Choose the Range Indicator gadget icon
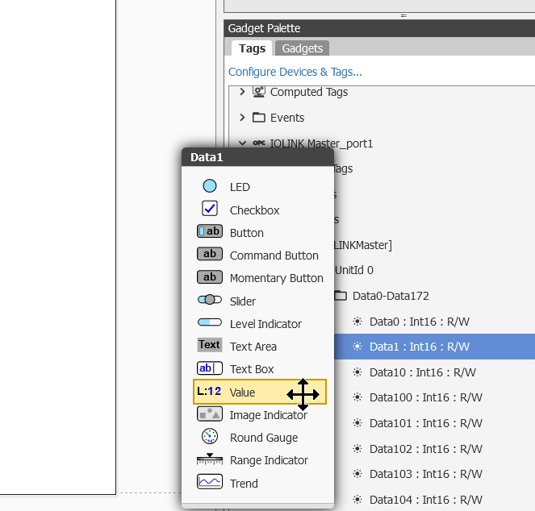Viewport: 535px width, 511px height. tap(210, 459)
